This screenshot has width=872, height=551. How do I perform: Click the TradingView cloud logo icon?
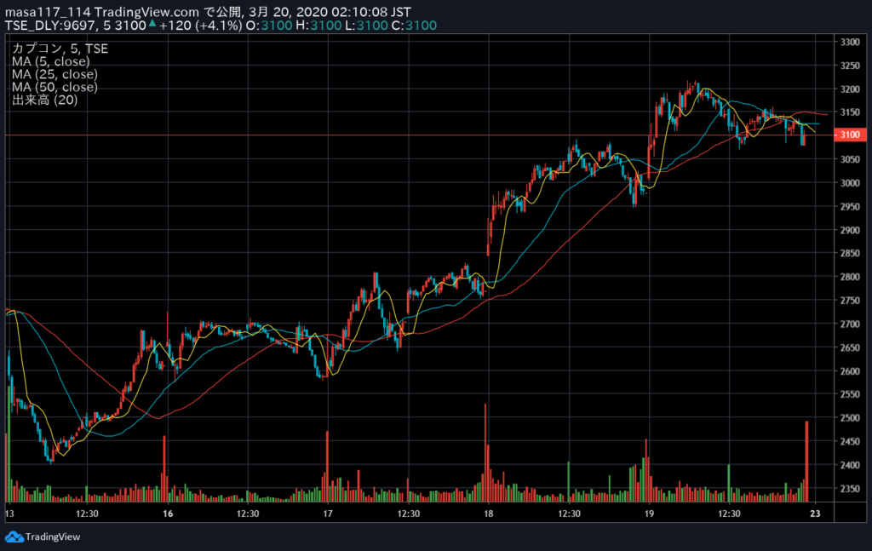(x=14, y=537)
